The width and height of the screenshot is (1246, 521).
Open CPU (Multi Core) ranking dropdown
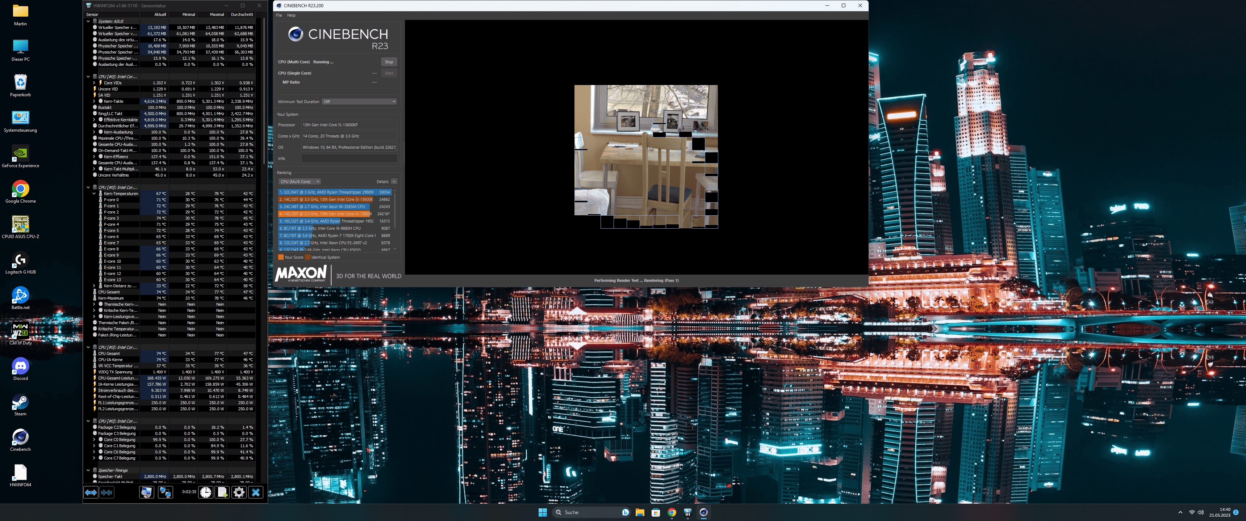coord(300,182)
